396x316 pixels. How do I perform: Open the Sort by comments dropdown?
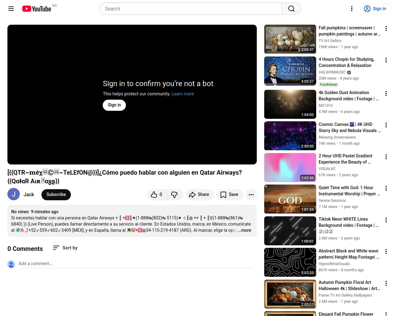[65, 248]
